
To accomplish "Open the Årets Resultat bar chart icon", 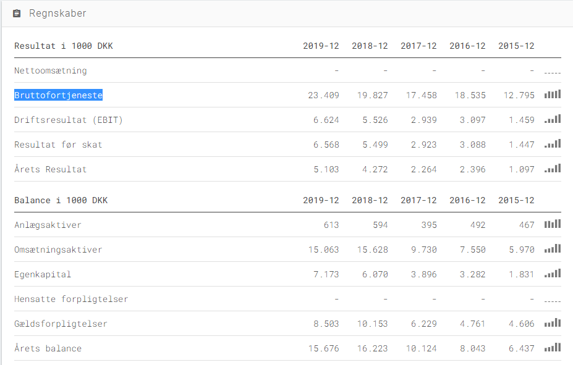I will (553, 169).
